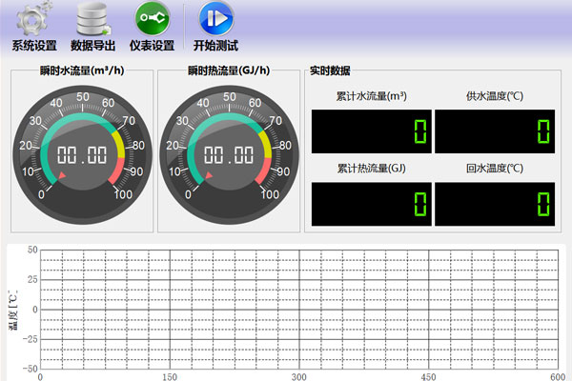Click the red arc segment on the 瞬时热流量 gauge
The width and height of the screenshot is (572, 381).
262,173
